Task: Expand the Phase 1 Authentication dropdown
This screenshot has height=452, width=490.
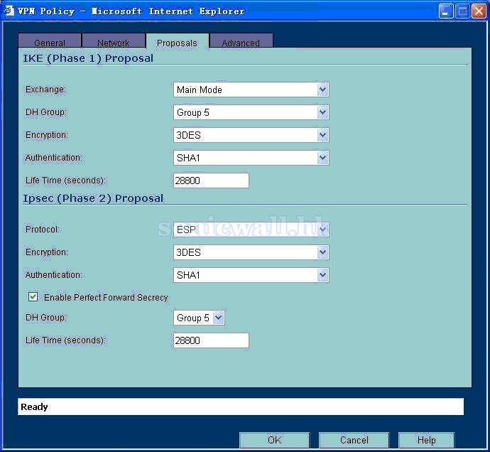Action: click(x=251, y=158)
